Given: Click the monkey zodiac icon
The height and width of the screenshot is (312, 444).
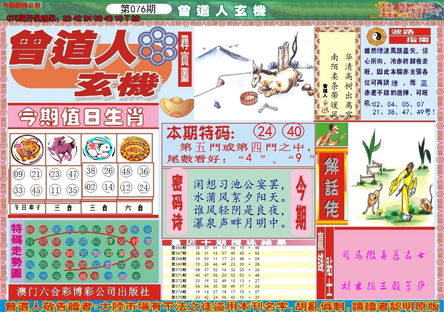Looking at the screenshot, I should click(x=27, y=150).
